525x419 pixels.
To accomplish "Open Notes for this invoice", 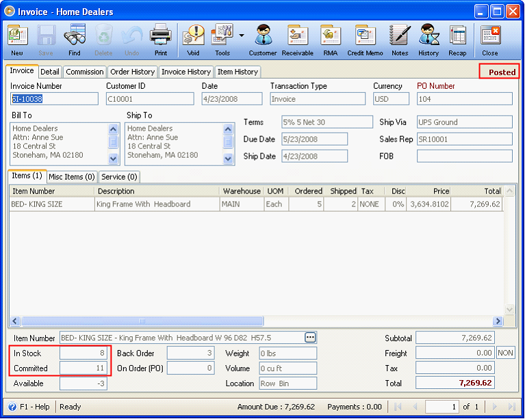I will click(400, 40).
